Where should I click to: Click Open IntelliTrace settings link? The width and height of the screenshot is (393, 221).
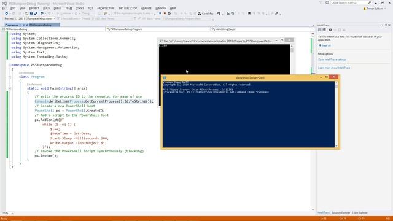(332, 60)
